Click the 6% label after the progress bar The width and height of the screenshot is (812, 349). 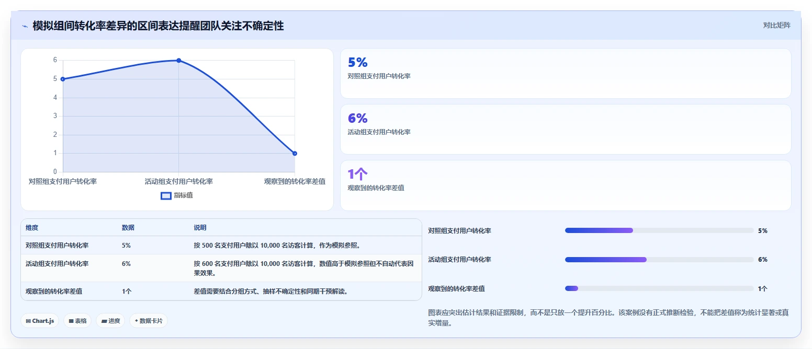click(x=763, y=260)
